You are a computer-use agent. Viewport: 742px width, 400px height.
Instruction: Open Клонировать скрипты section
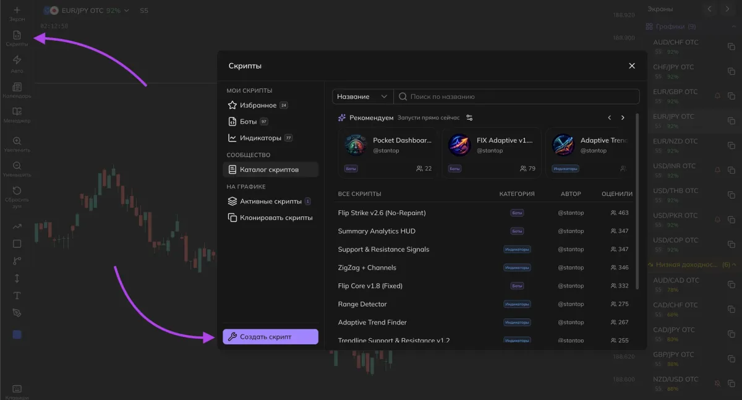pos(271,218)
